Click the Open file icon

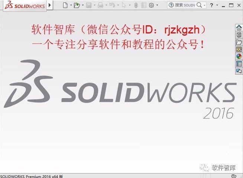(x=77, y=5)
